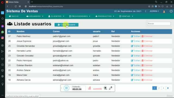Click the Sistema De Ventas title
Image resolution: width=174 pixels, height=98 pixels.
[x=22, y=11]
